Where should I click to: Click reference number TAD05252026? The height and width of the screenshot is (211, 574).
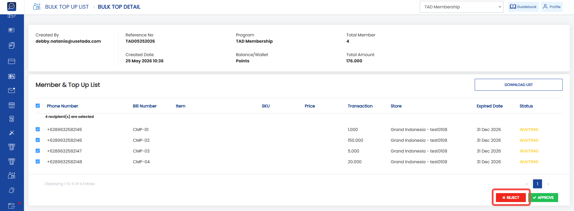click(x=140, y=41)
